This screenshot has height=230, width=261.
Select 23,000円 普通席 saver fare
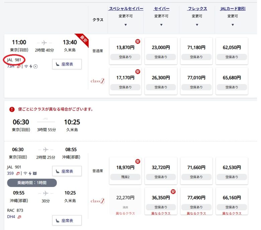161,51
